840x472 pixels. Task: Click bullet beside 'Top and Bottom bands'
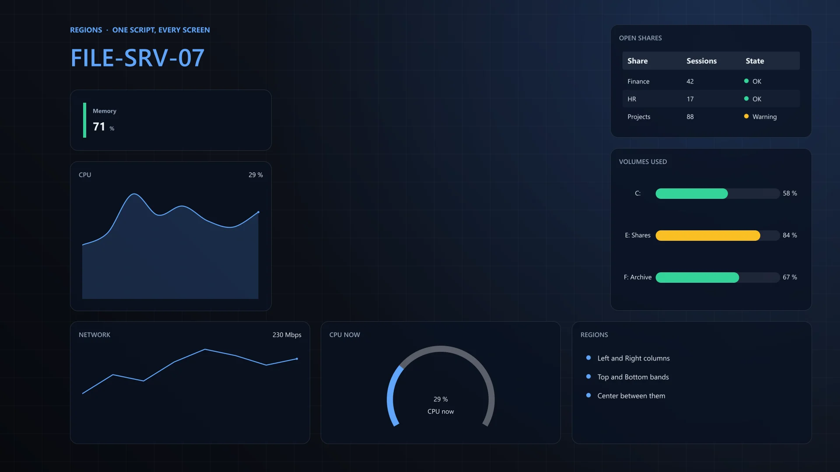pyautogui.click(x=588, y=376)
